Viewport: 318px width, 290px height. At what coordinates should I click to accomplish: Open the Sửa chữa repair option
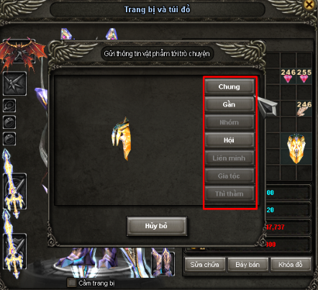click(x=205, y=264)
